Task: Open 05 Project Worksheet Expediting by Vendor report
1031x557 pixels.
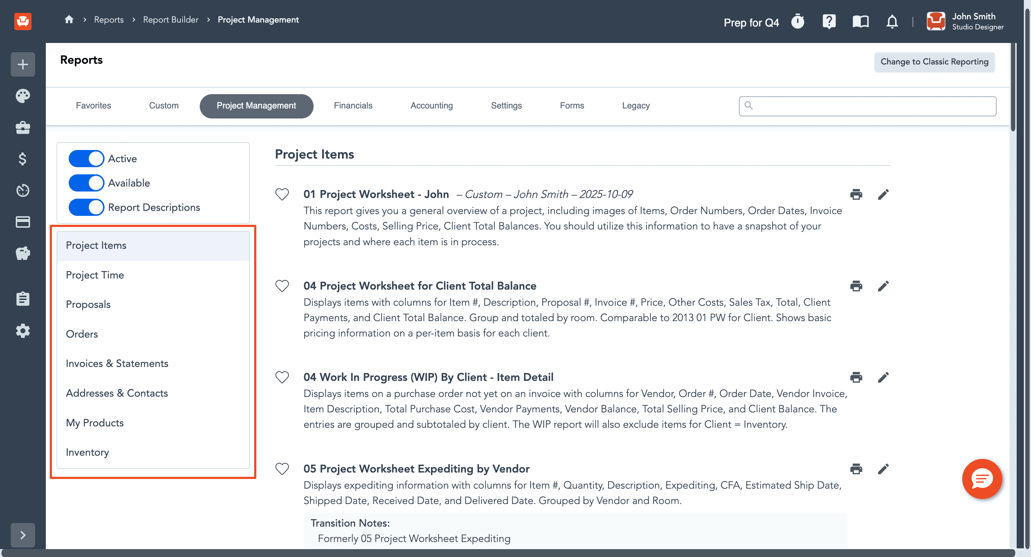Action: point(416,469)
